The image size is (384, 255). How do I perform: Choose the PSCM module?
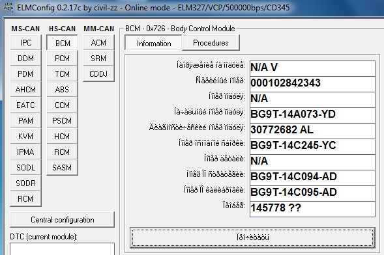coord(62,121)
